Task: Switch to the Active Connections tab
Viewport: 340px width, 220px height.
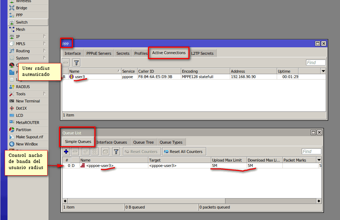Action: pos(169,53)
